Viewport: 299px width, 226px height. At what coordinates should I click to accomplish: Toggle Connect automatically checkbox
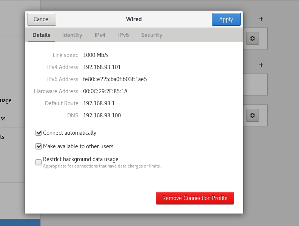(x=39, y=133)
